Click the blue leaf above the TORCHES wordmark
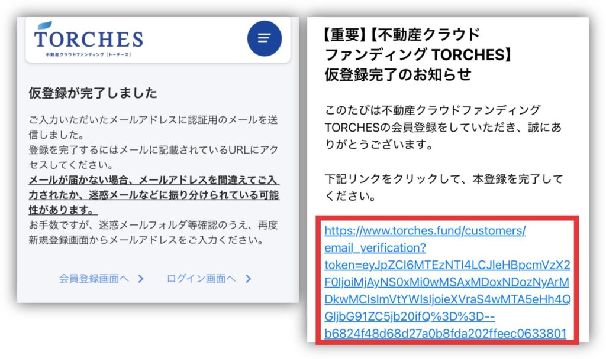606x359 pixels. [45, 25]
